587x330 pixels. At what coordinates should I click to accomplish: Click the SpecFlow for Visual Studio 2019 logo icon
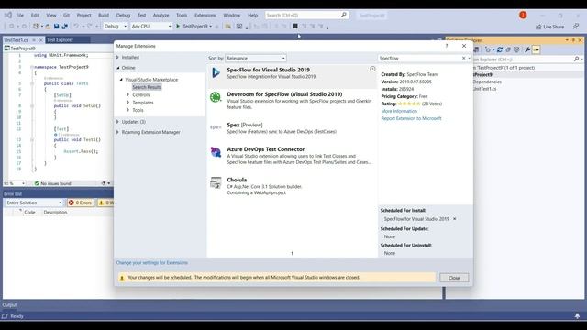[216, 72]
